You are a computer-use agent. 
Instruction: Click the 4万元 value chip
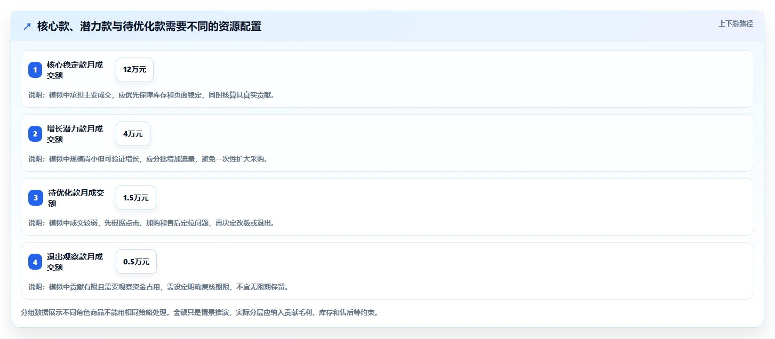coord(133,134)
